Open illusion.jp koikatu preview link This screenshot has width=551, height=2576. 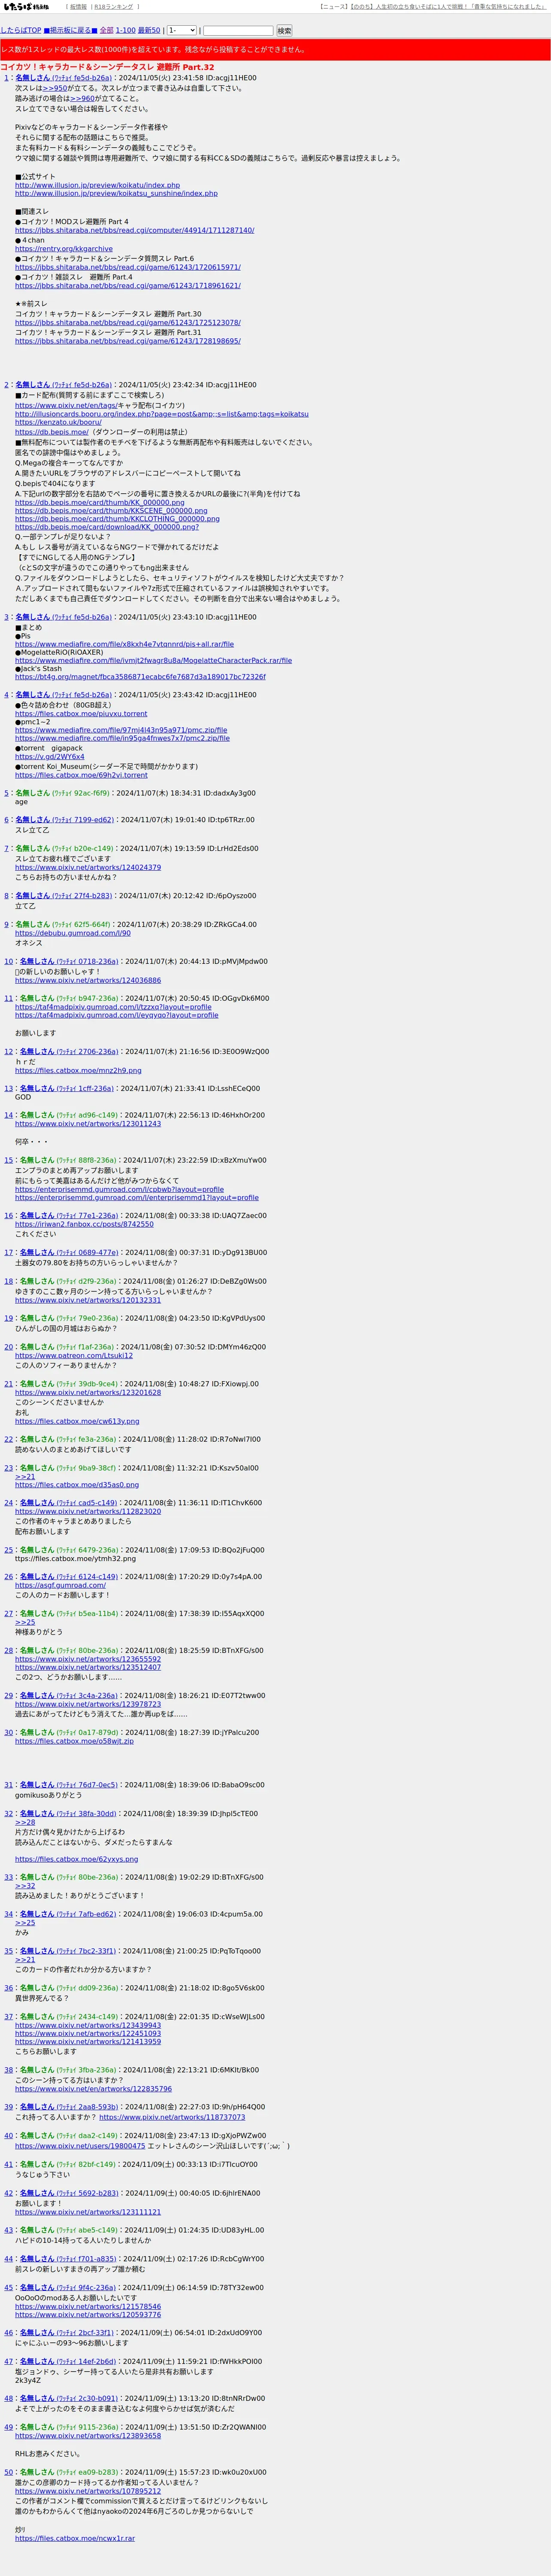(x=97, y=185)
